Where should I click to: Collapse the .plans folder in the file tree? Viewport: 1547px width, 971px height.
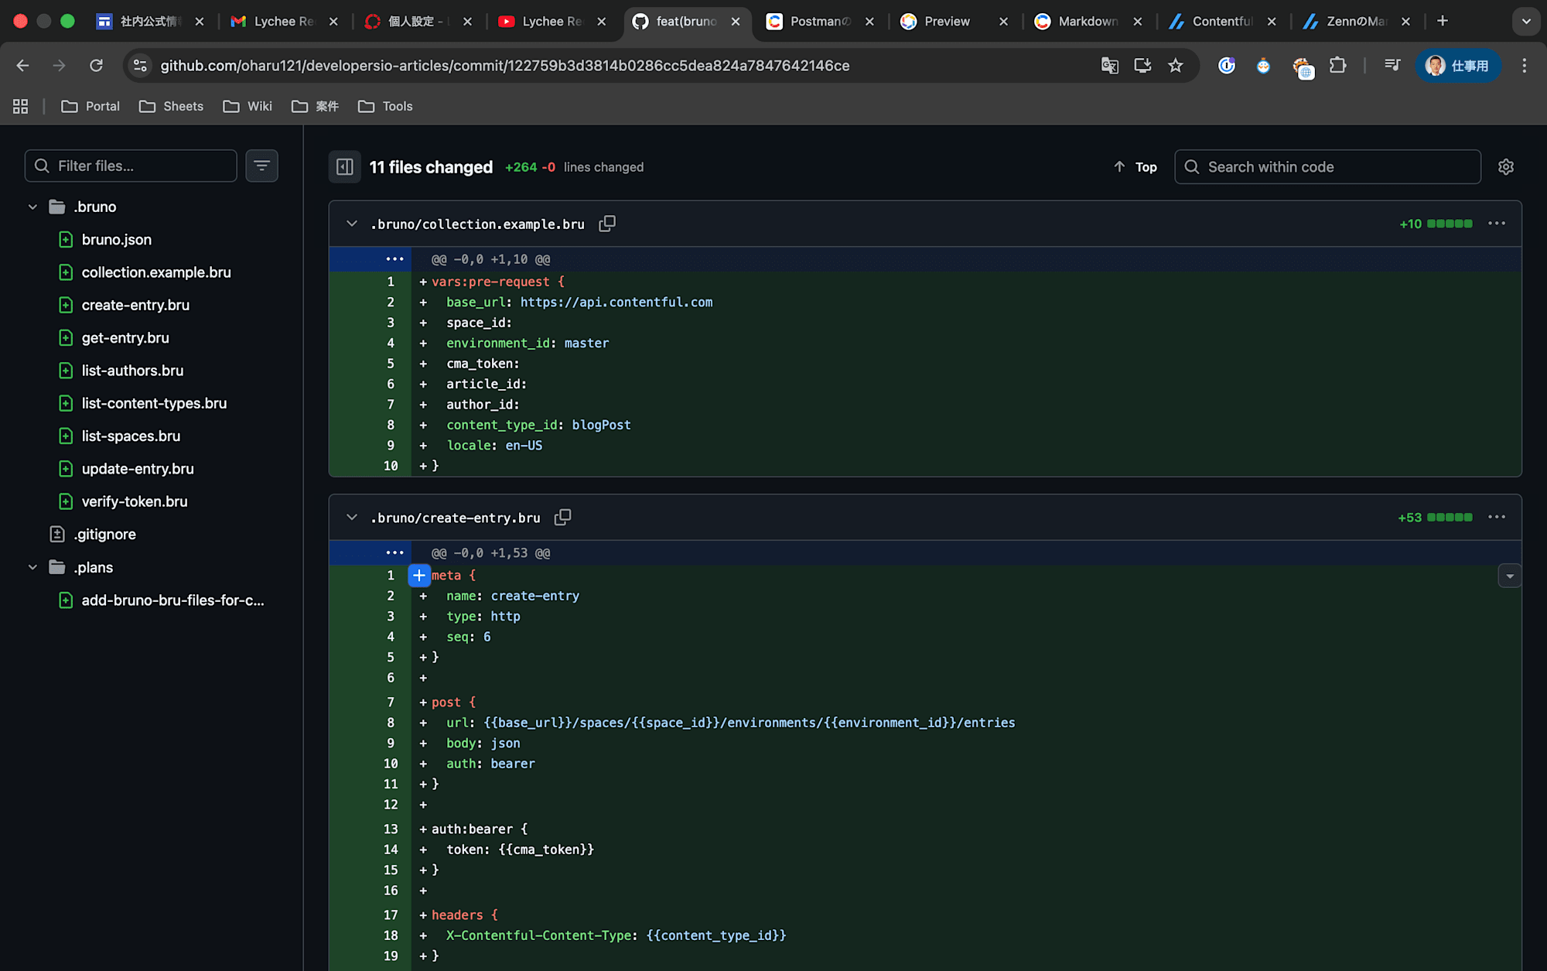tap(32, 567)
